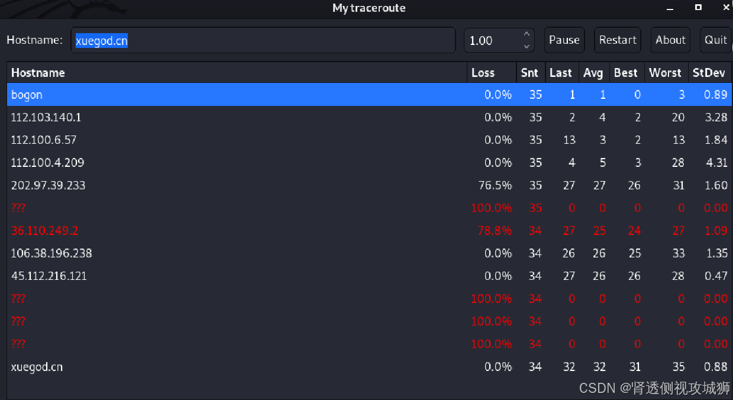Select the 112.100.6.57 hop
Image resolution: width=733 pixels, height=400 pixels.
point(369,140)
